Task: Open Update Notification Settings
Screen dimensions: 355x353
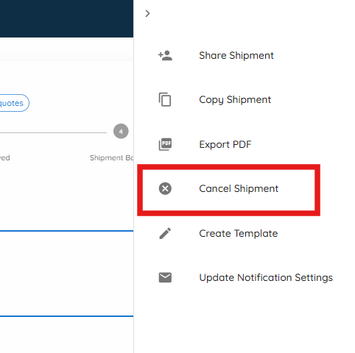Action: (266, 278)
